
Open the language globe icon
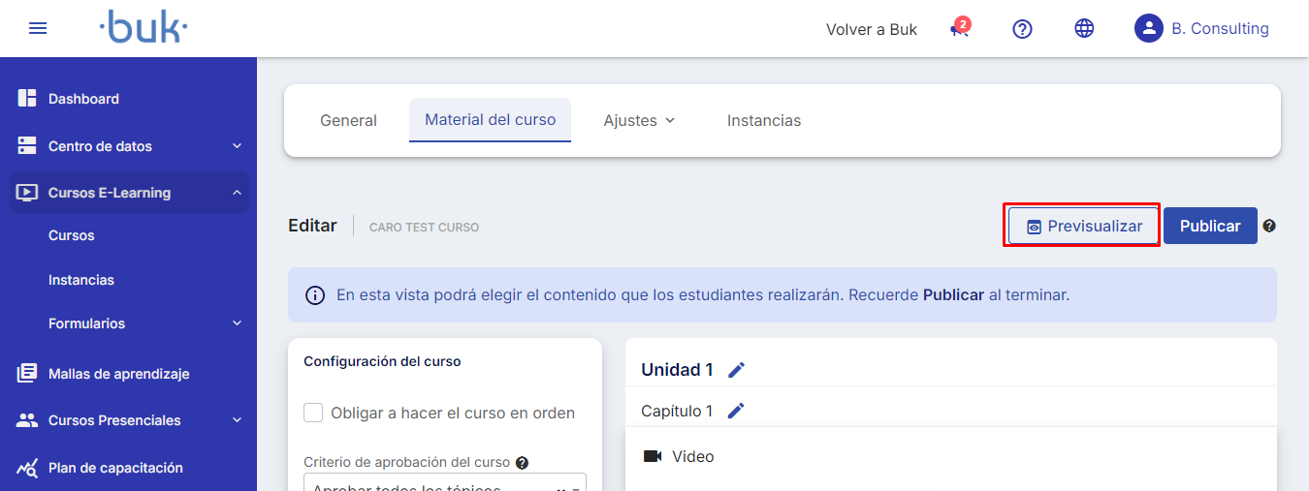pyautogui.click(x=1084, y=29)
